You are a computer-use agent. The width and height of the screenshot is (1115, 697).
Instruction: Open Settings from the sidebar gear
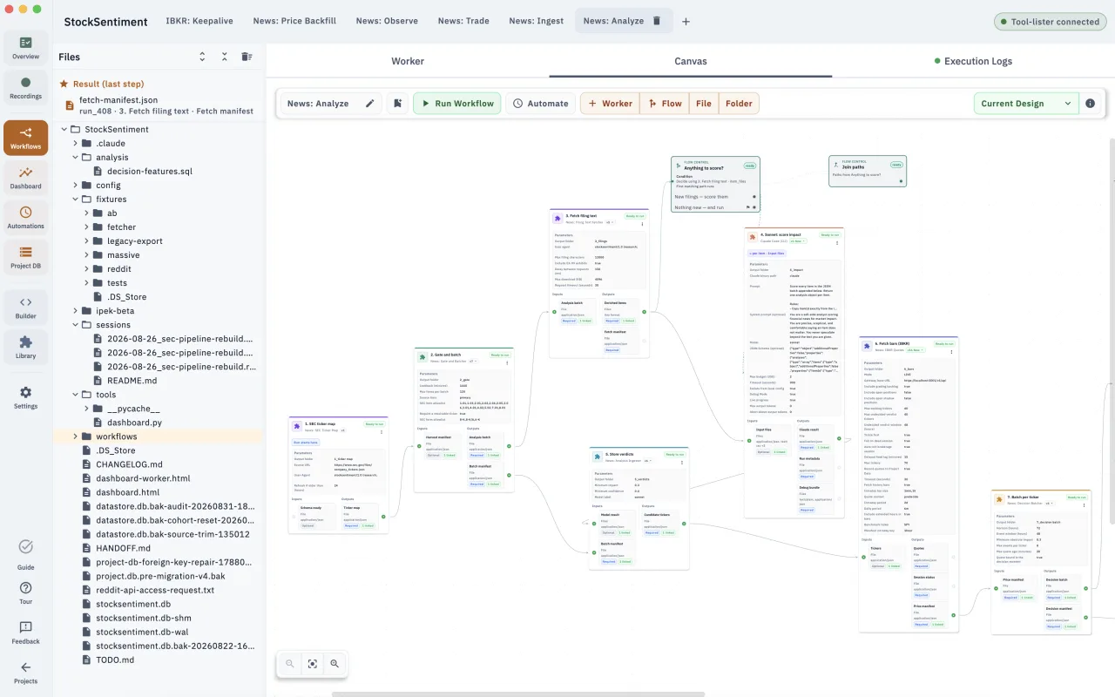pos(25,398)
